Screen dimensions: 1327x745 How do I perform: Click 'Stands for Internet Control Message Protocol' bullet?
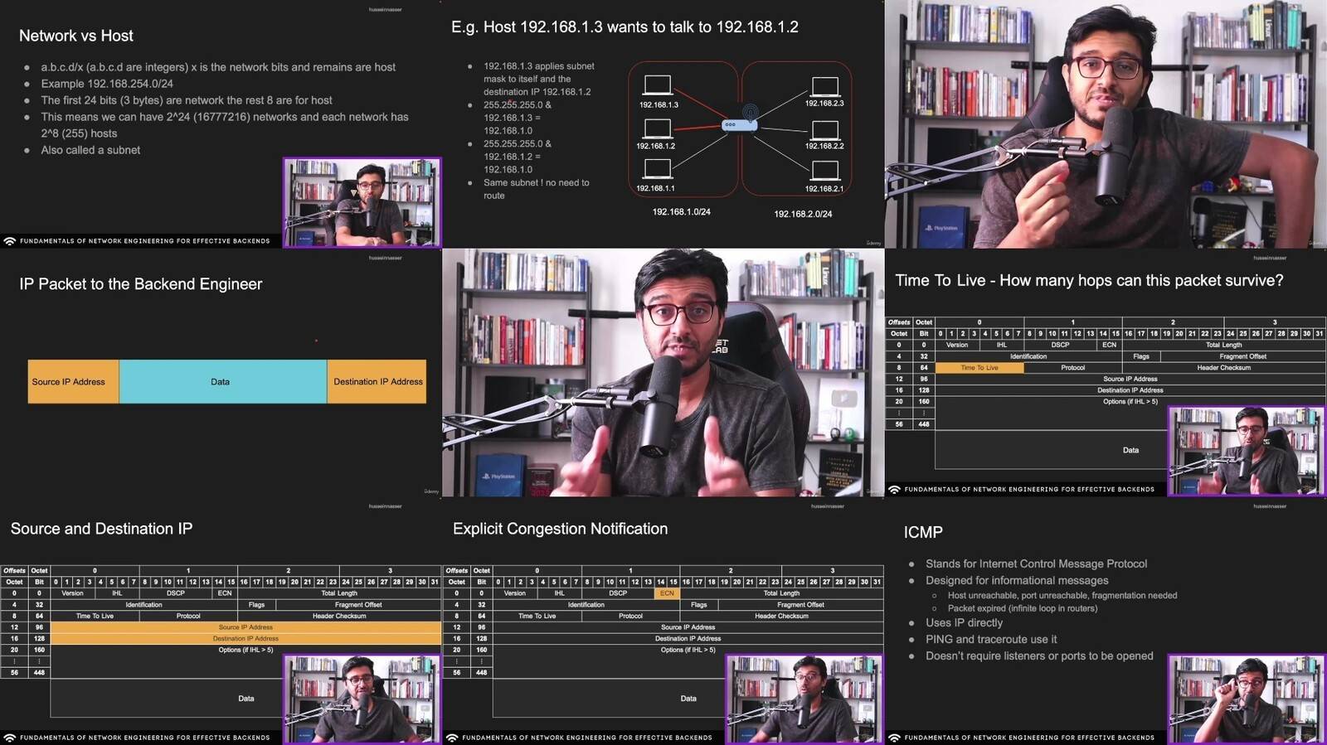pos(1036,564)
